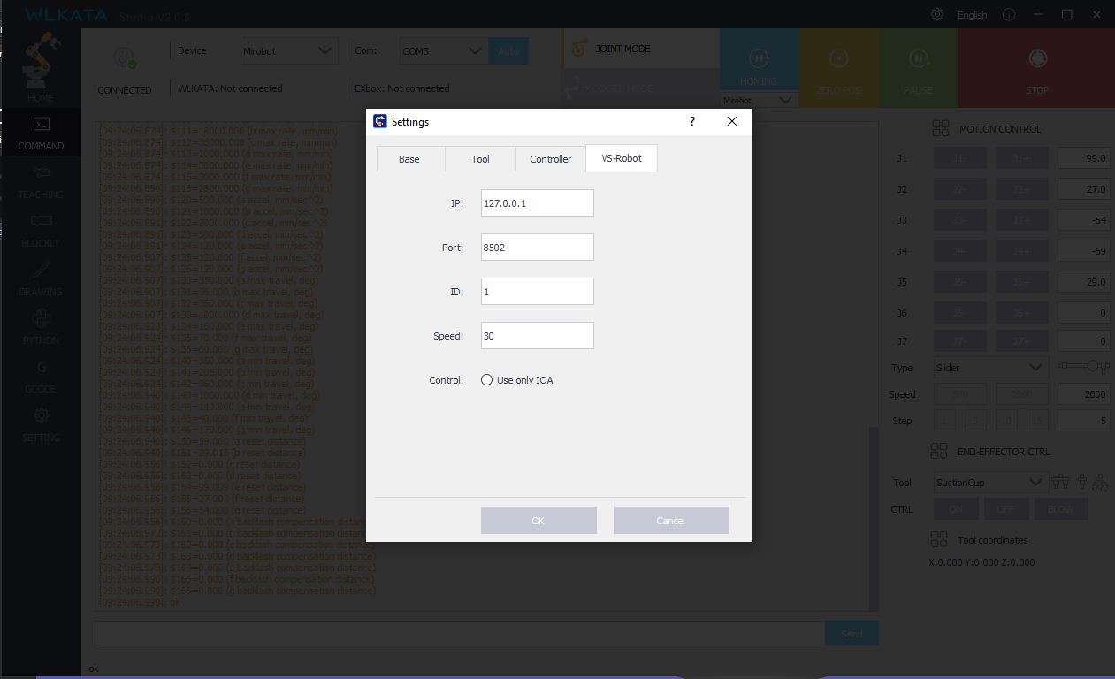Click the OFF end-effector control button
The height and width of the screenshot is (679, 1115).
click(x=1006, y=509)
